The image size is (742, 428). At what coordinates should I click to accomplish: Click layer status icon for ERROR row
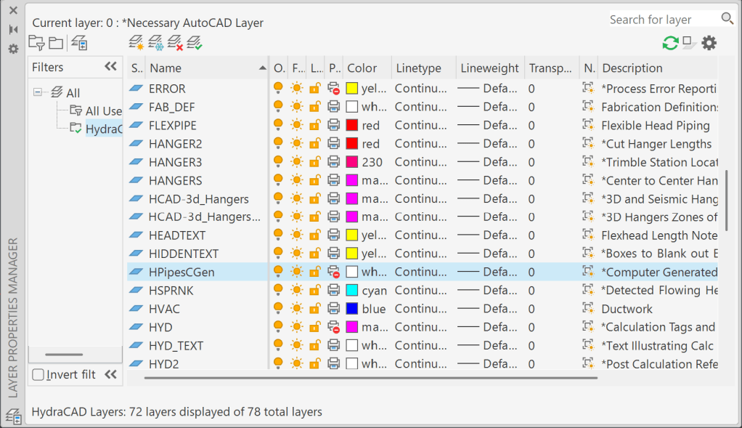(x=136, y=88)
